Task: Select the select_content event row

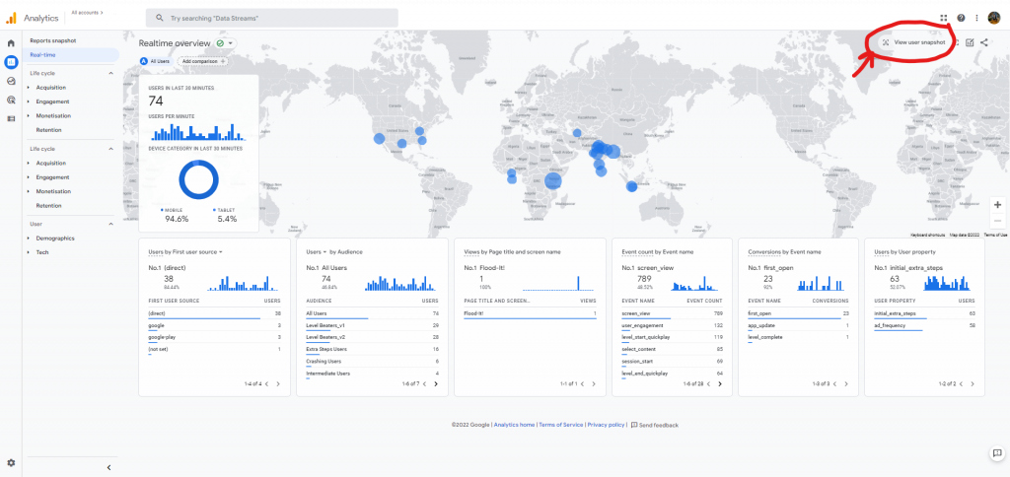Action: [x=672, y=349]
